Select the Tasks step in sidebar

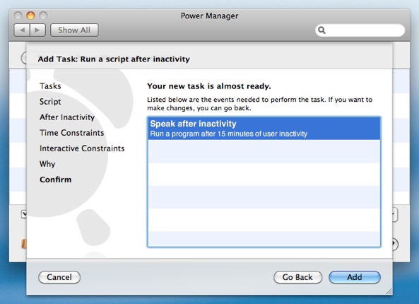(x=50, y=86)
